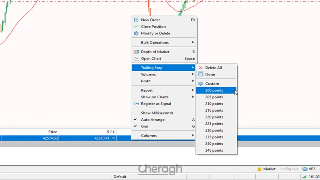This screenshot has width=320, height=180.
Task: Click the Modify or Delete gear icon
Action: pyautogui.click(x=136, y=34)
